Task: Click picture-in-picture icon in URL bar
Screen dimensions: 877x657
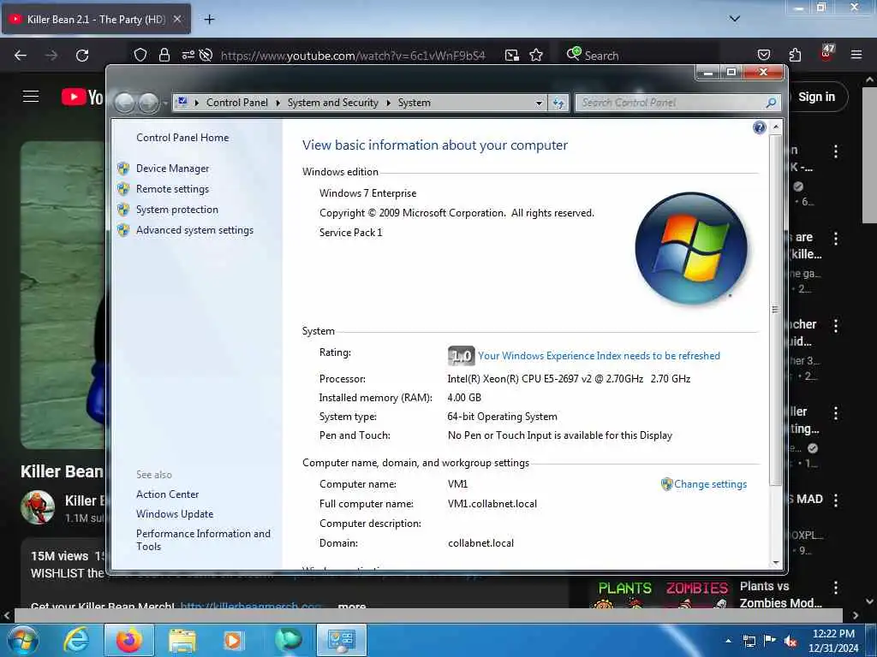Action: [512, 55]
